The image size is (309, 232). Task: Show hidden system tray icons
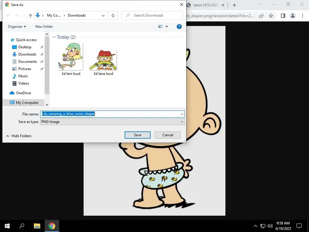255,226
